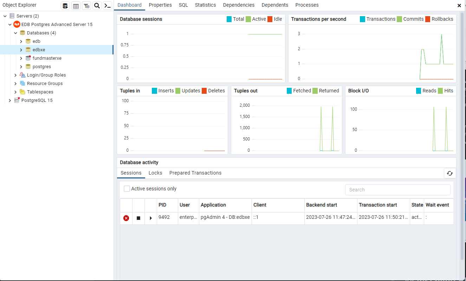This screenshot has height=281, width=466.
Task: Terminate session with PID 9492
Action: pos(126,218)
